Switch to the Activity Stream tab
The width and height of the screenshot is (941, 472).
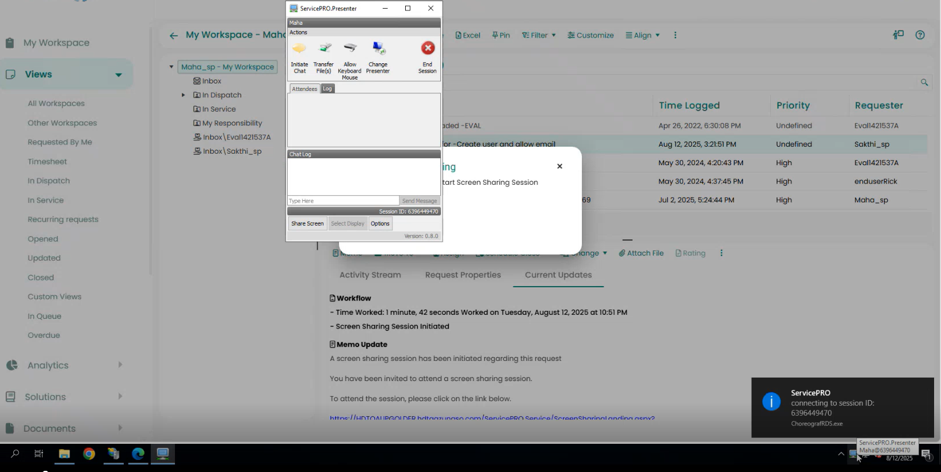(370, 275)
